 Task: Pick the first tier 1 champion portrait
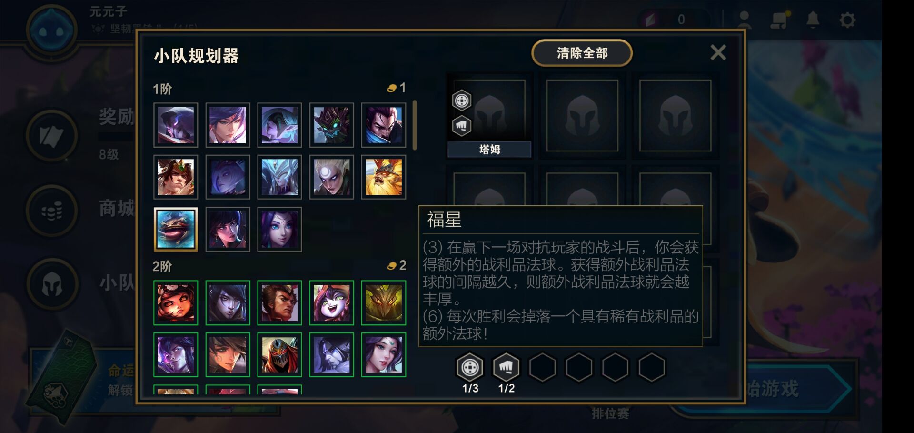(176, 125)
